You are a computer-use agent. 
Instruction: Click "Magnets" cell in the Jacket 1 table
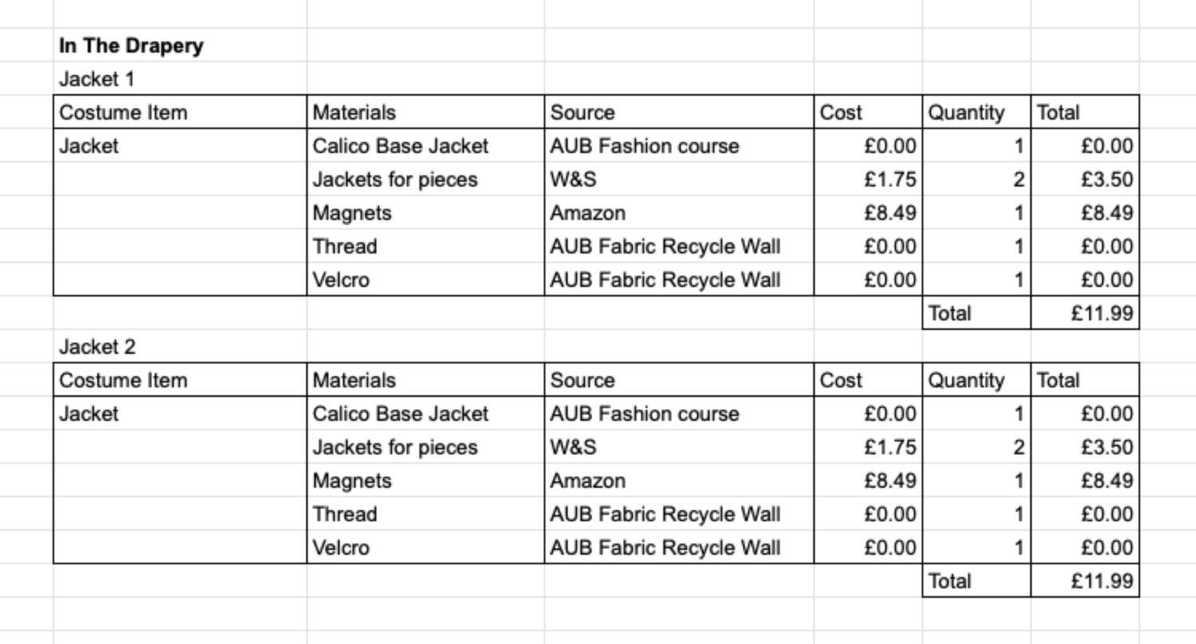[x=352, y=213]
